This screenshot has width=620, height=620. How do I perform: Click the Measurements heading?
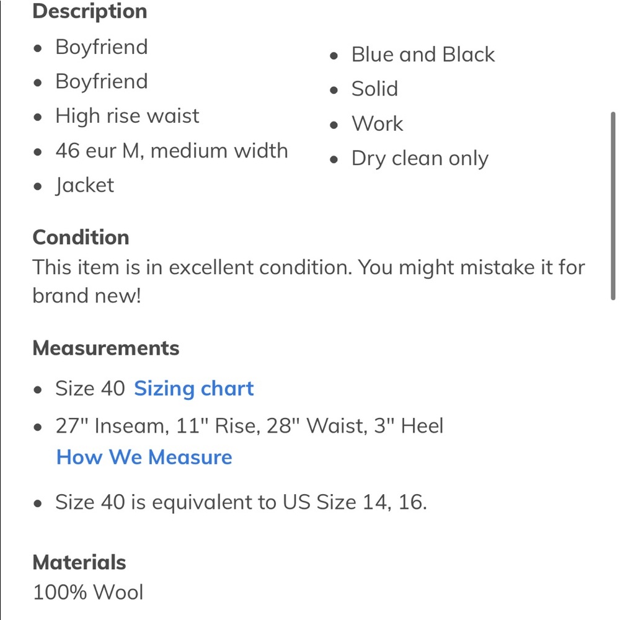click(x=105, y=348)
